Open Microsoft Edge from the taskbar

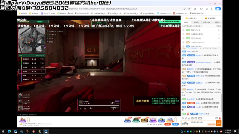point(9,131)
